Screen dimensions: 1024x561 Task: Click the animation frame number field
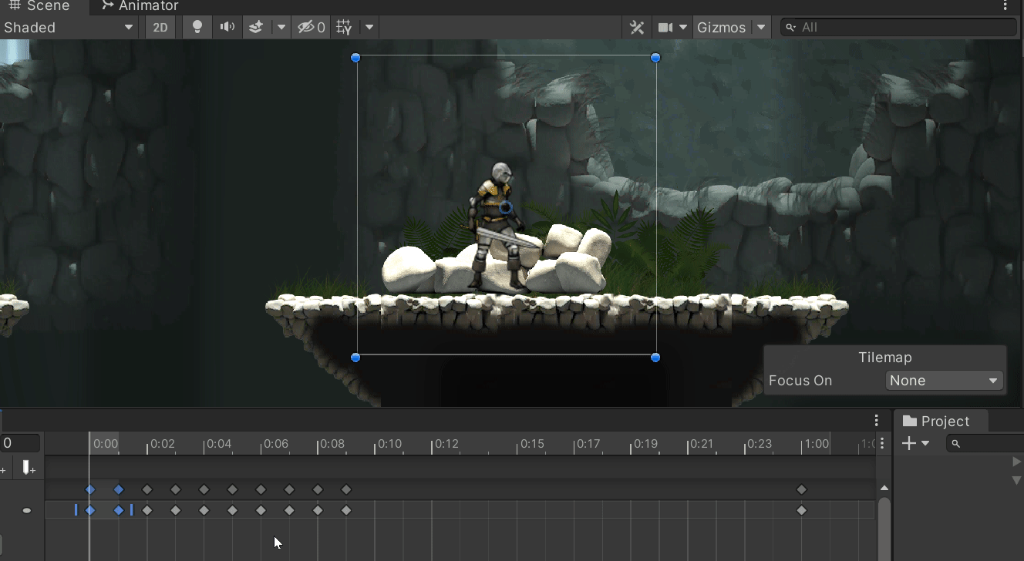[x=20, y=443]
